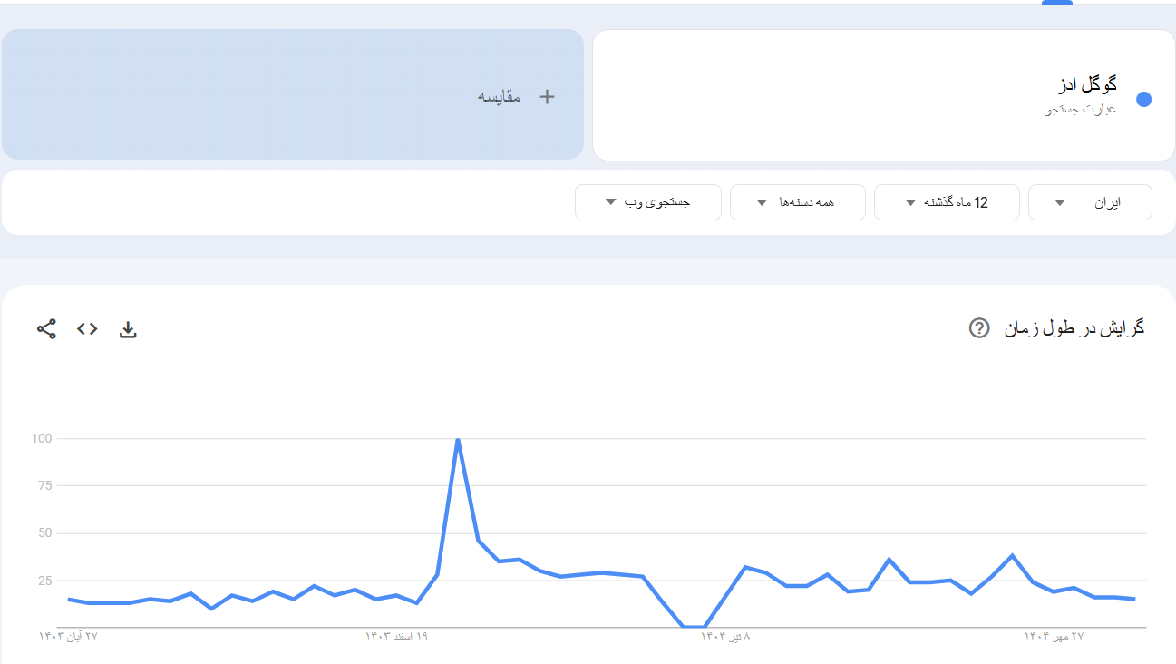
Task: Open the embed code view for the chart
Action: tap(87, 329)
